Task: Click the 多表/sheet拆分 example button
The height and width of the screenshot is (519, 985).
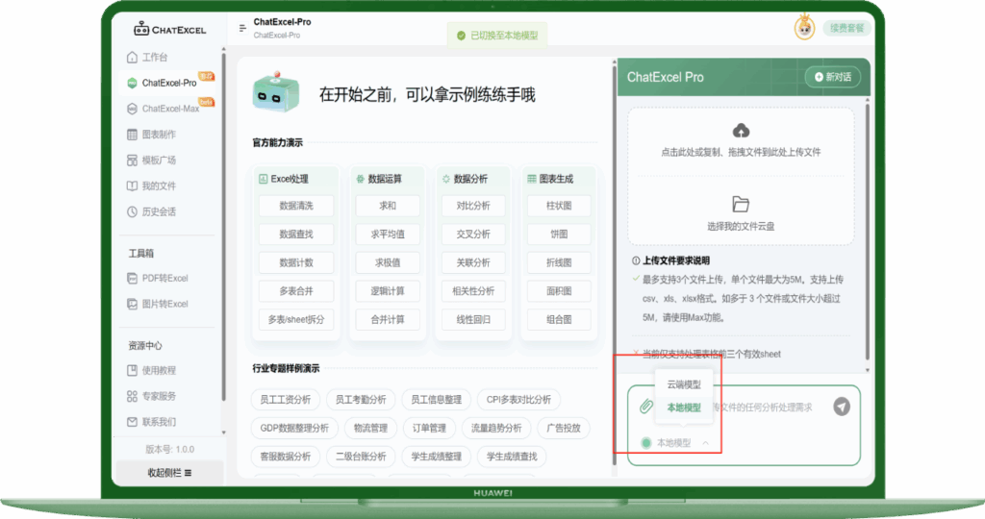Action: coord(296,319)
